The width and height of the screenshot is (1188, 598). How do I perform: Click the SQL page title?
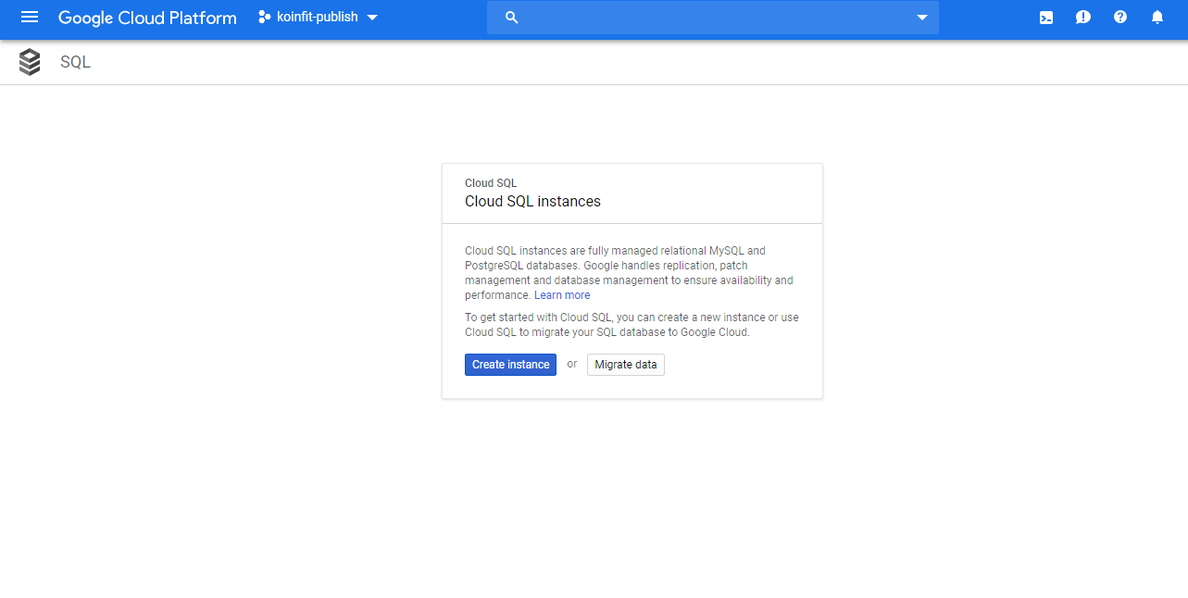tap(76, 63)
